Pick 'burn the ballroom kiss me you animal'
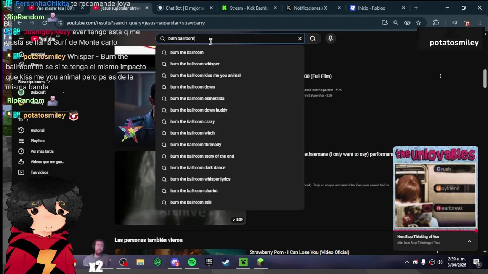Screen dimensions: 488x274 [230, 75]
